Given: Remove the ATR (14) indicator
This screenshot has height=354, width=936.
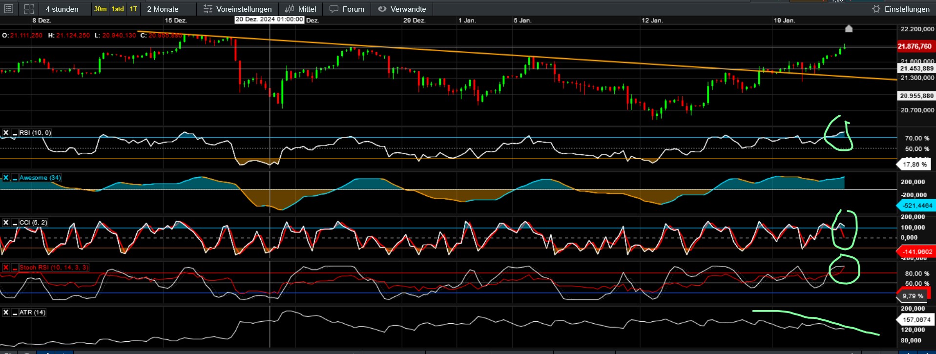Looking at the screenshot, I should click(6, 312).
